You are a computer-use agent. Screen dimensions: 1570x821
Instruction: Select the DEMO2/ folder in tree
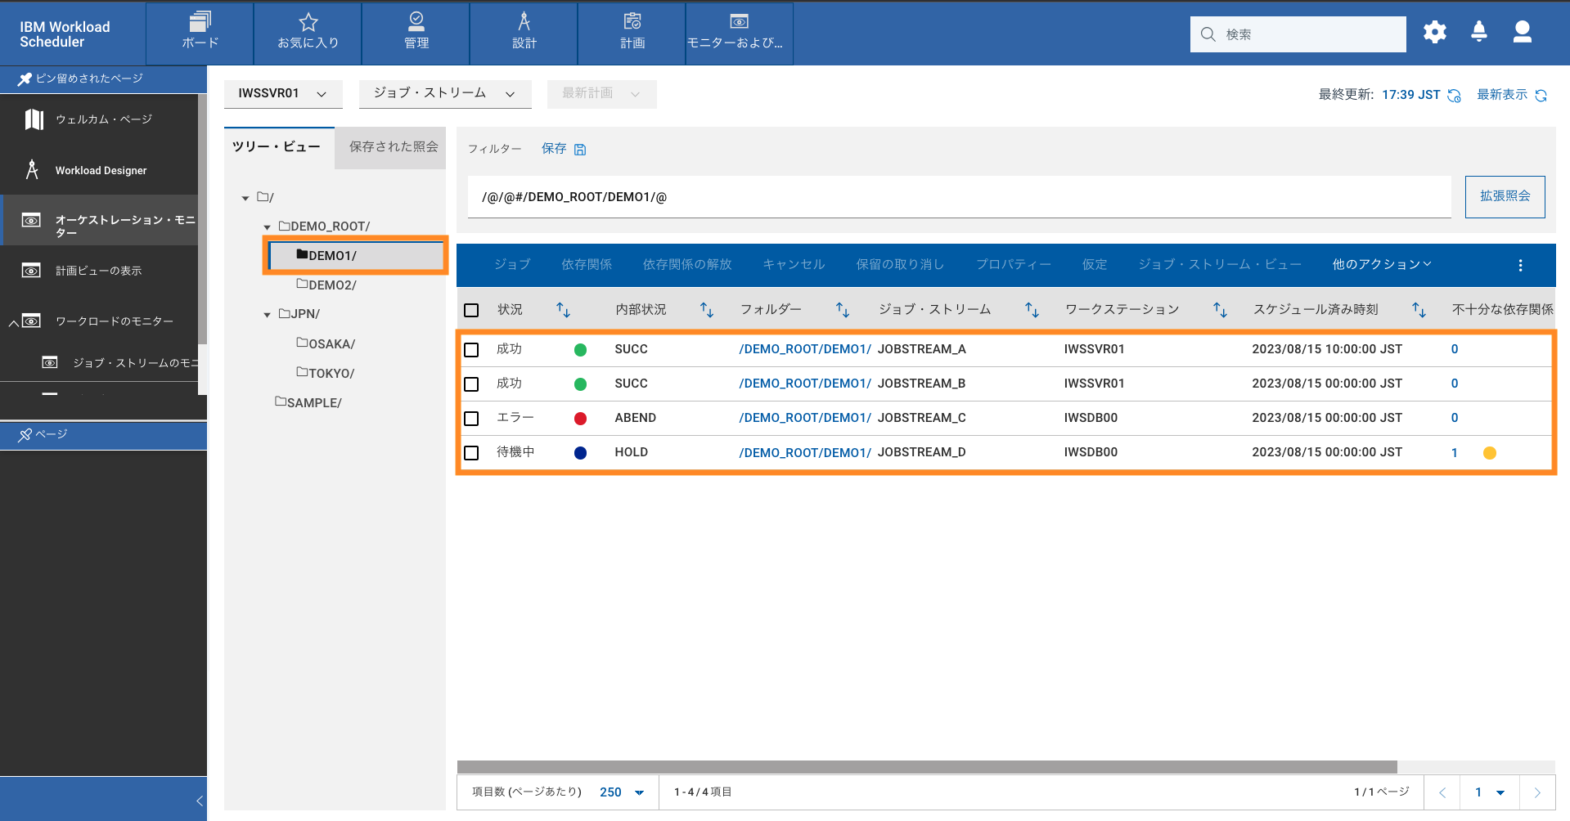coord(326,285)
